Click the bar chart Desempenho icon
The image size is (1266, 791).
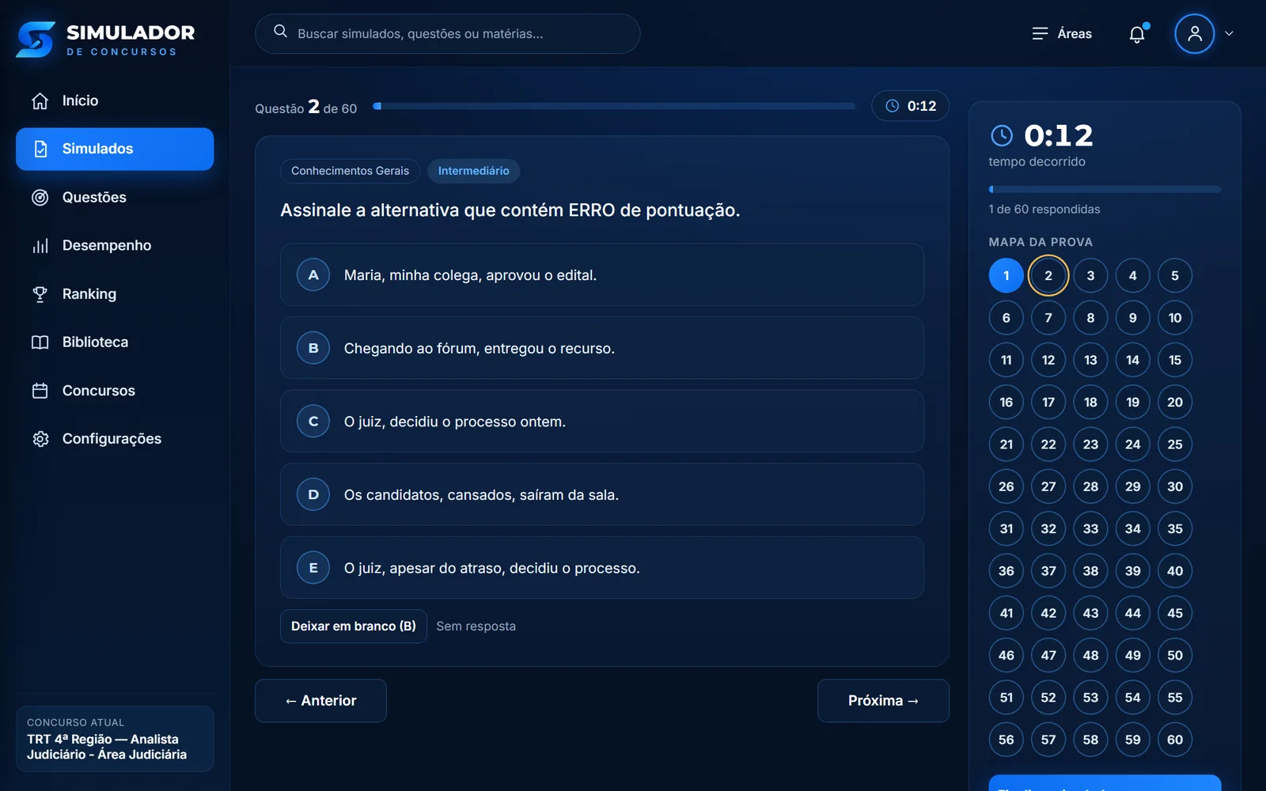point(40,246)
